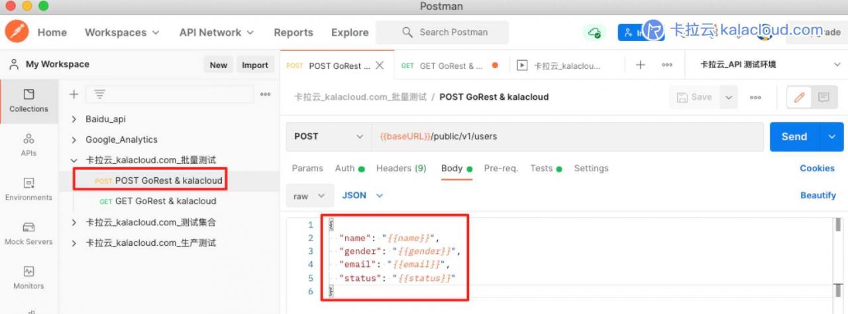Image resolution: width=848 pixels, height=314 pixels.
Task: Open the POST method dropdown
Action: coord(329,136)
